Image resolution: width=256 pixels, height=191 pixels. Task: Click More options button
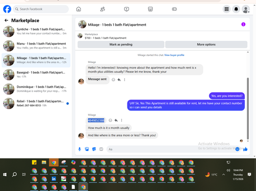(x=206, y=45)
